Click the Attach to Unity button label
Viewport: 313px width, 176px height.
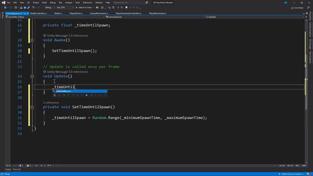pyautogui.click(x=85, y=8)
